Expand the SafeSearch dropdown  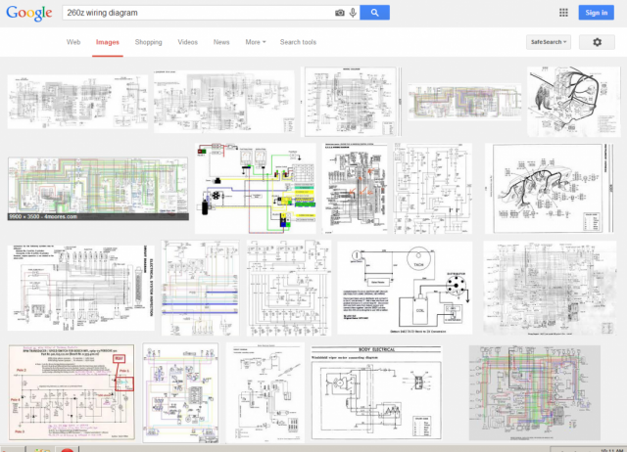pos(550,42)
